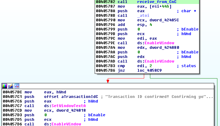Viewport: 220px width, 126px height.
Task: Click the edit node comment icon
Action: click(x=11, y=86)
